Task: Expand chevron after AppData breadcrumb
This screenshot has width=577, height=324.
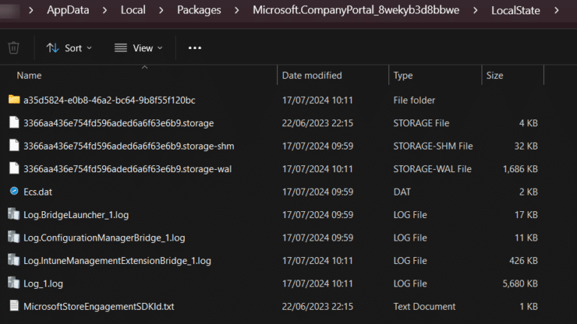Action: (x=105, y=11)
